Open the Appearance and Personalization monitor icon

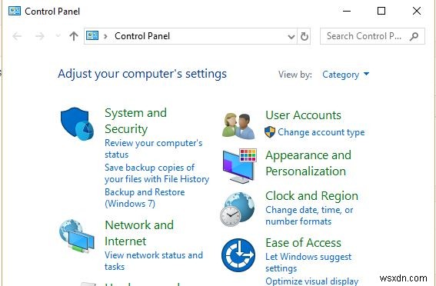239,165
